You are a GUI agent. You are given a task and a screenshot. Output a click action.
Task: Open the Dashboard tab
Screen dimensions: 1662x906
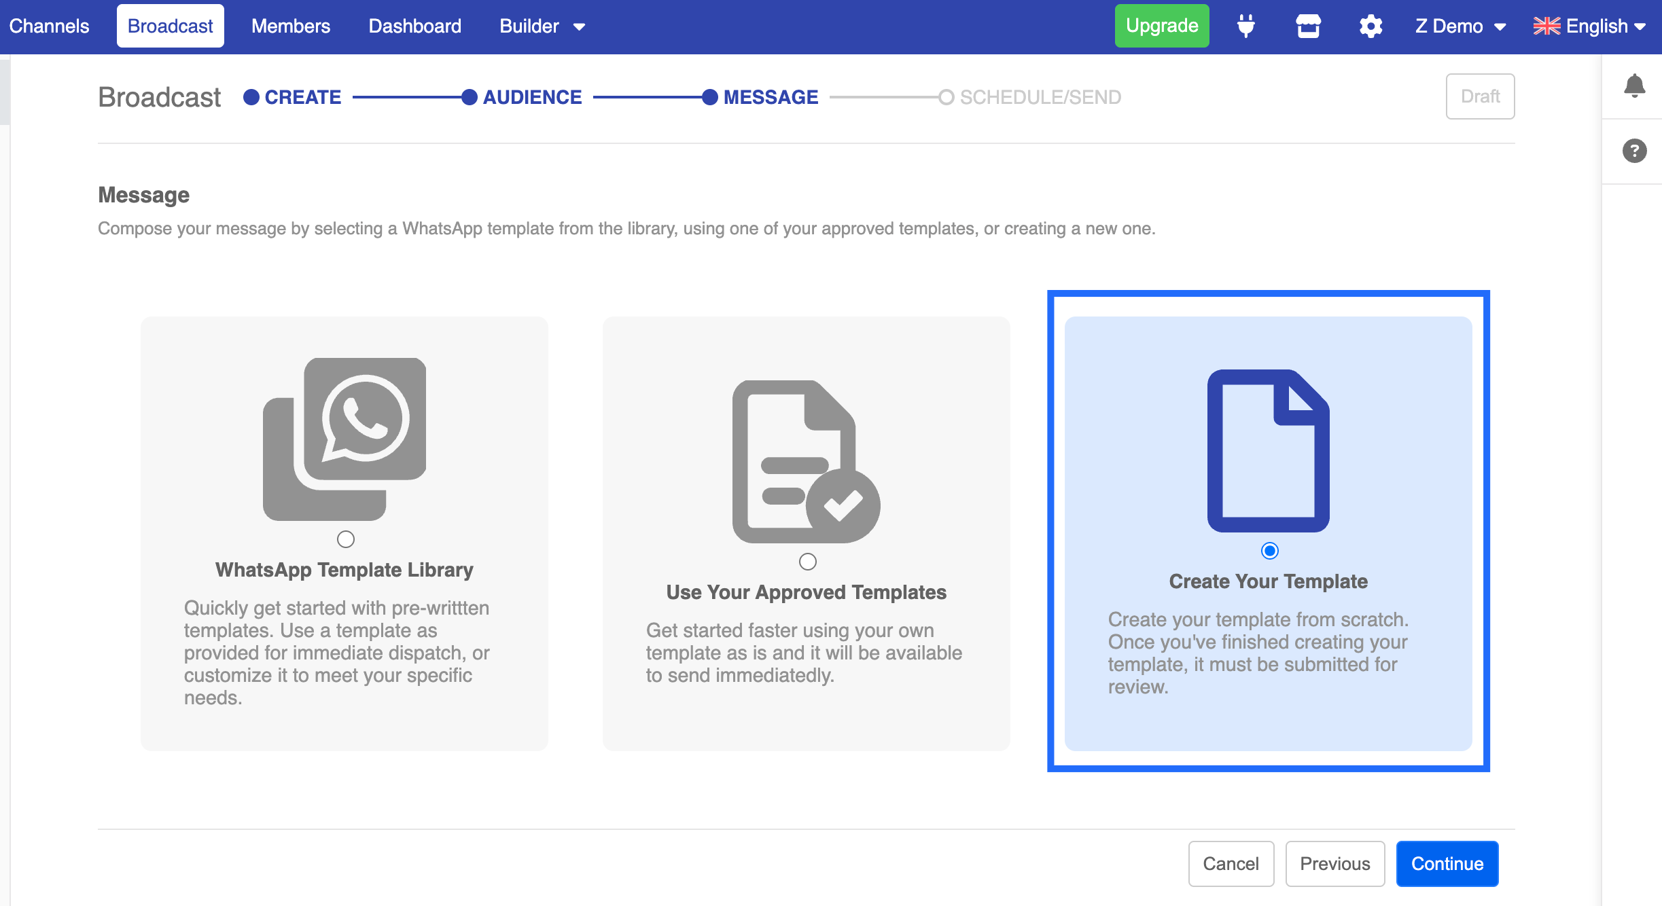[x=414, y=26]
